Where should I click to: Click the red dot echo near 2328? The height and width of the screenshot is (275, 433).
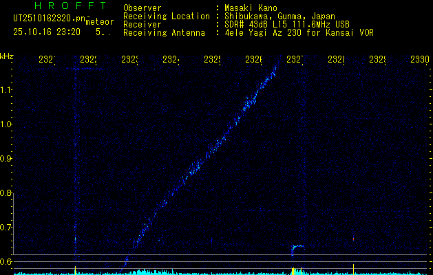click(x=353, y=239)
